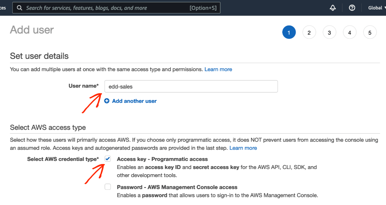Click Learn more under Select AWS access type
The width and height of the screenshot is (386, 205).
tap(243, 148)
